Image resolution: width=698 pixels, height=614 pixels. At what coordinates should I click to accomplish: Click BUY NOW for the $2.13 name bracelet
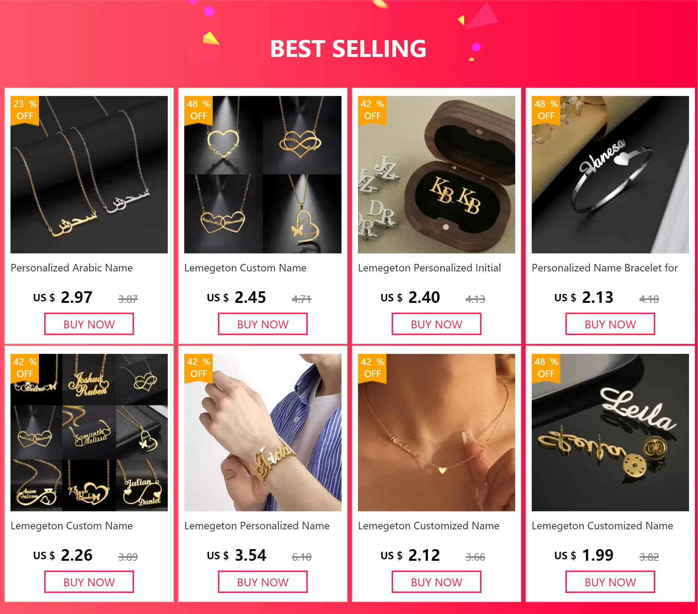[x=610, y=324]
